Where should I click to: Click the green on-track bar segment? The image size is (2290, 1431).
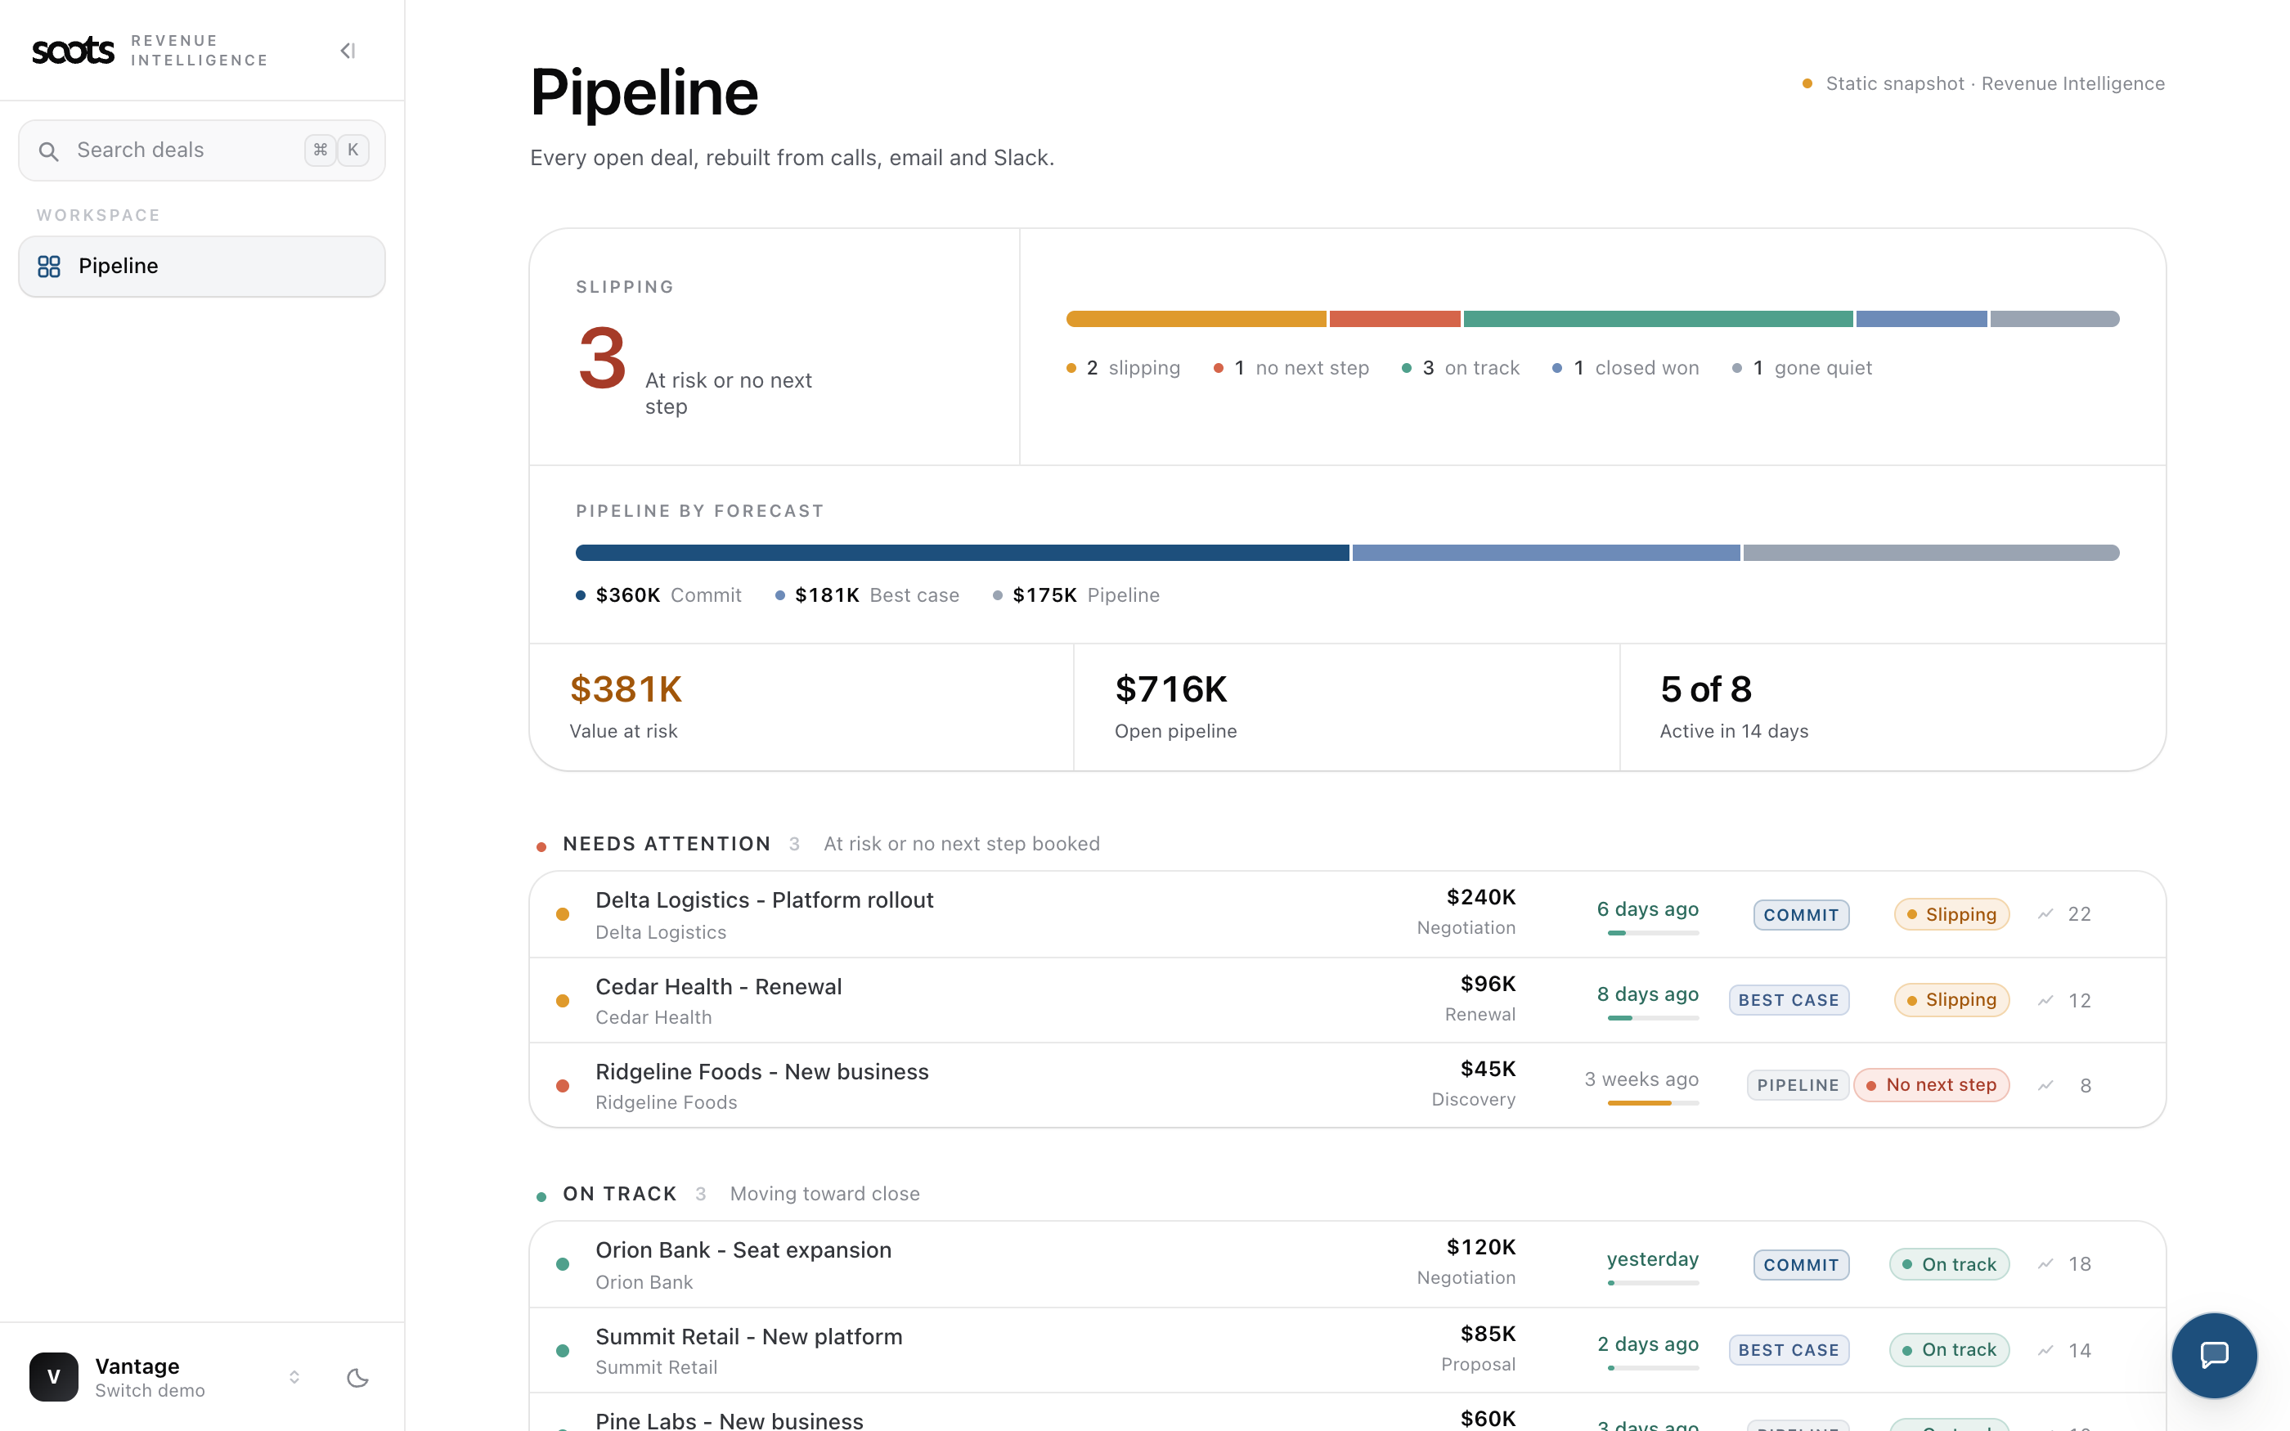pyautogui.click(x=1658, y=319)
